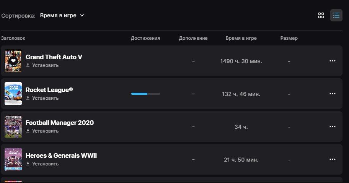
Task: Click download icon under Rocket League
Action: tap(28, 98)
